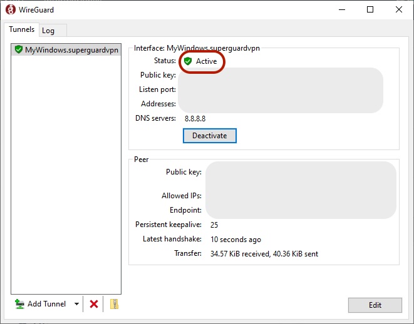Click the Active status text
Viewport: 414px width, 324px height.
pyautogui.click(x=206, y=61)
